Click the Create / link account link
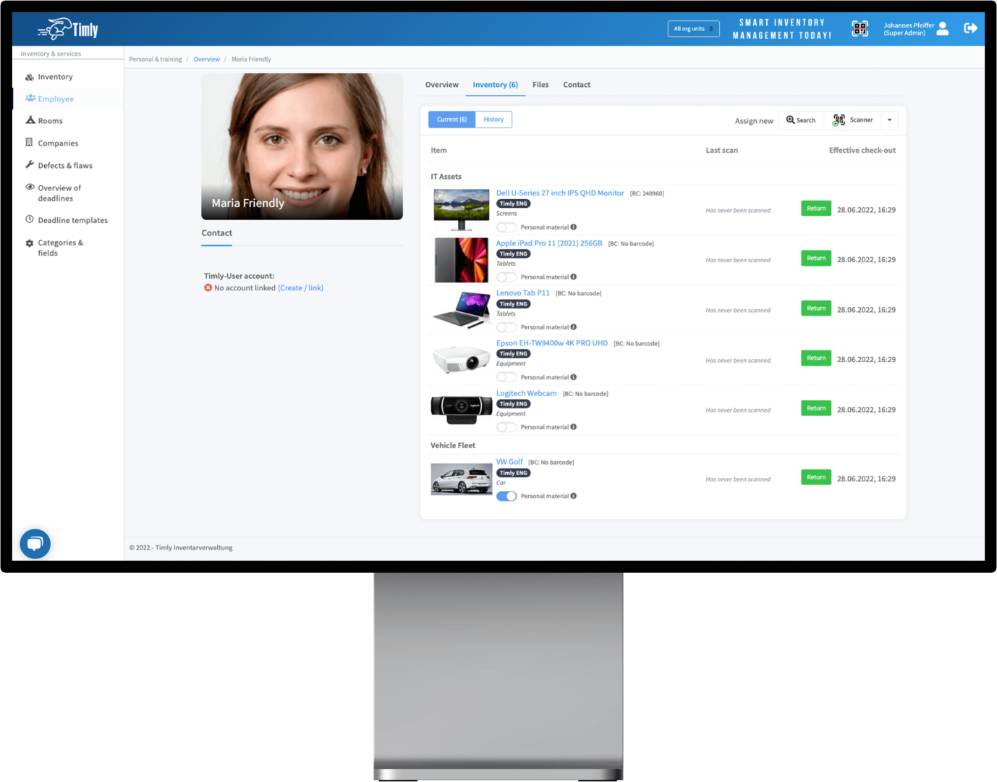 point(301,287)
